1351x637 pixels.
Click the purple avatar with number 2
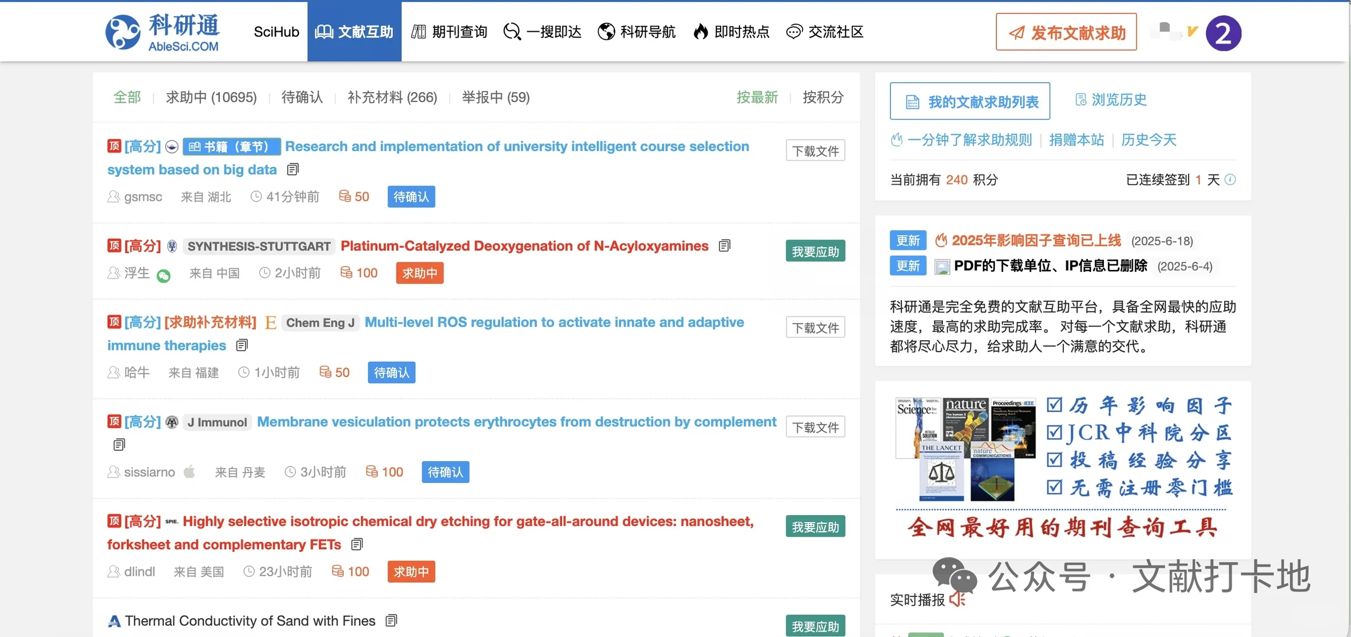1224,33
